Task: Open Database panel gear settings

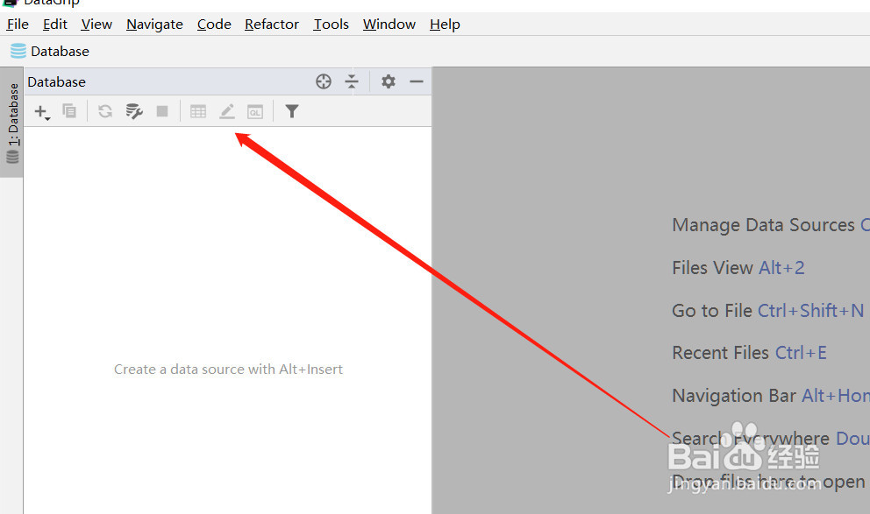Action: coord(389,82)
